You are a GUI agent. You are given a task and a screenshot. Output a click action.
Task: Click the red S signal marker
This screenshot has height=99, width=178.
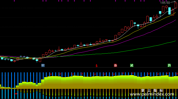[x=97, y=65]
